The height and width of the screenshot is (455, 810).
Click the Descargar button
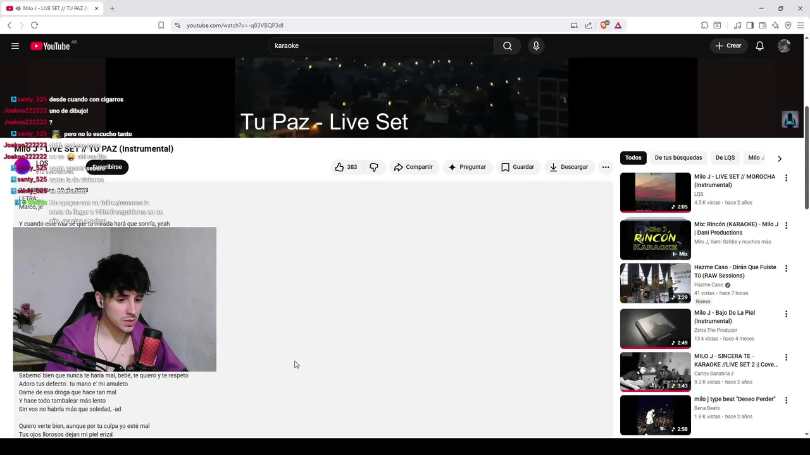(569, 167)
